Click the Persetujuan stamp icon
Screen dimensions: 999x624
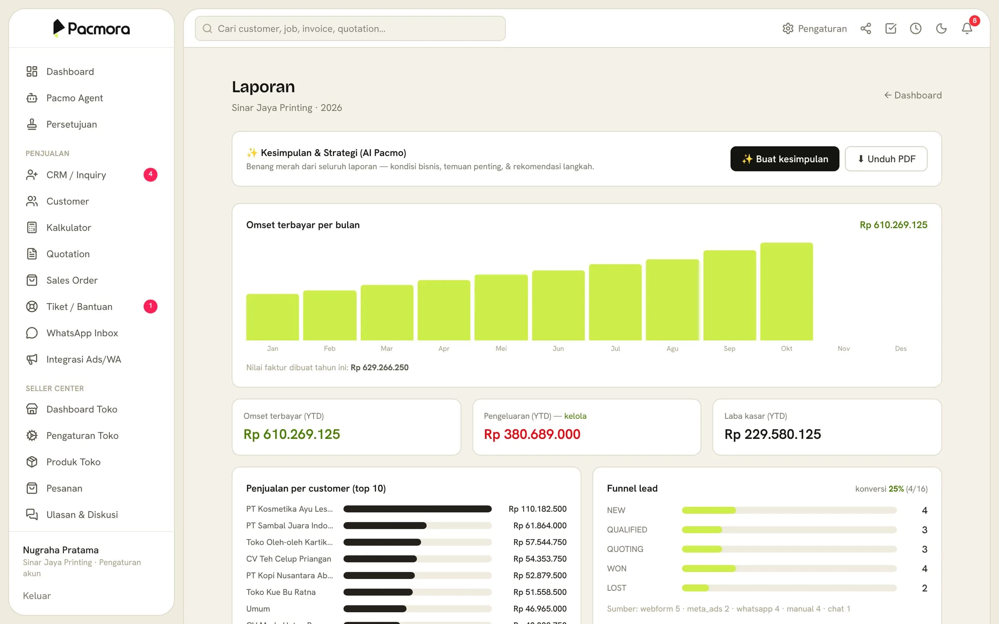point(32,124)
